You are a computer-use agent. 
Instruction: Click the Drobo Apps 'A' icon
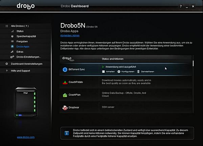tap(12, 46)
